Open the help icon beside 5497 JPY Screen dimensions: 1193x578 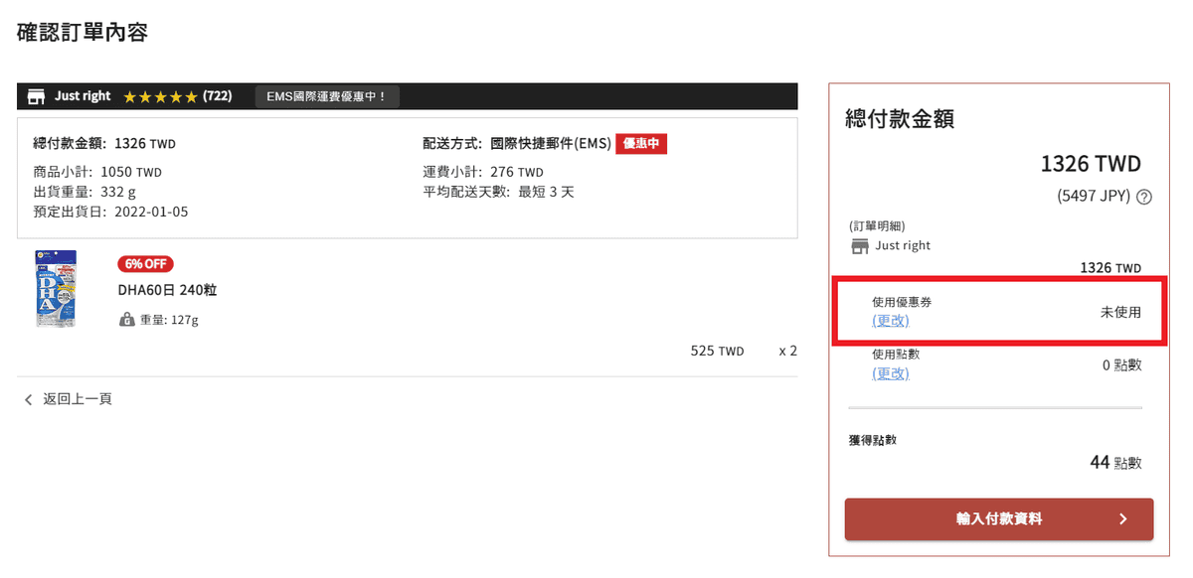point(1144,197)
